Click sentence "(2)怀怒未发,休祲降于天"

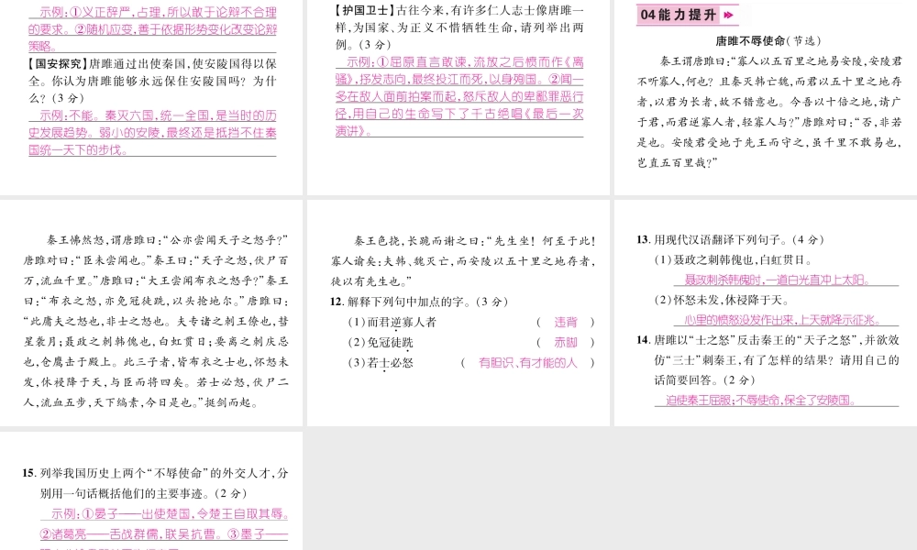click(x=722, y=301)
